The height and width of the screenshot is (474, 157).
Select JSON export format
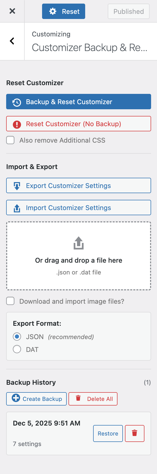point(17,337)
